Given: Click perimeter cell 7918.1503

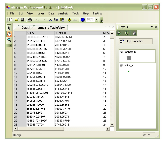Looking at the screenshot, I should tap(79, 113).
